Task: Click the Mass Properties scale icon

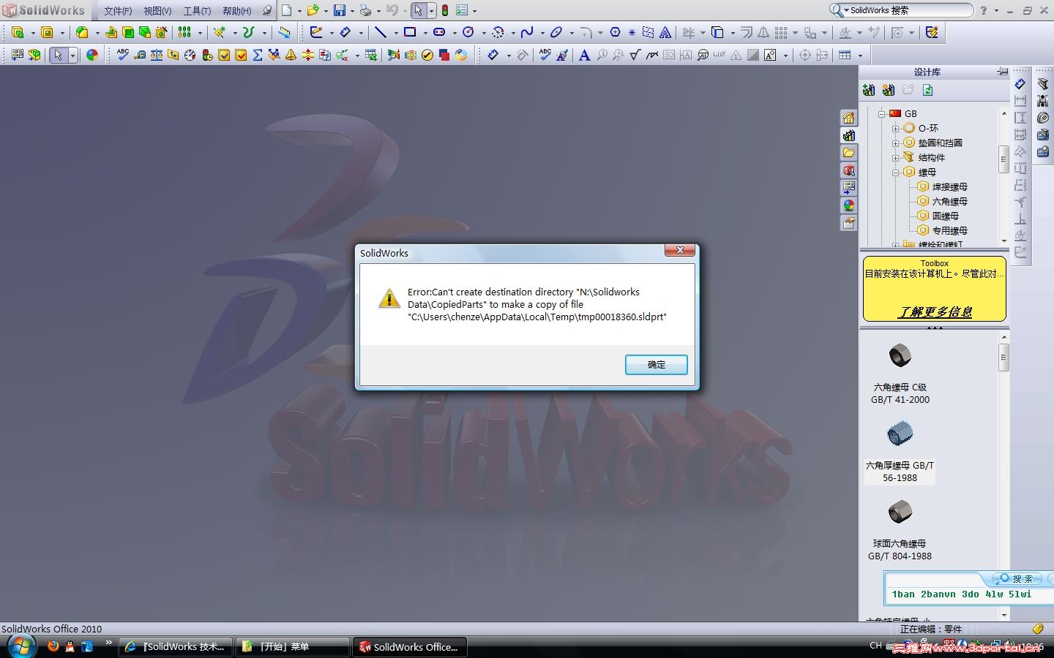Action: pos(157,55)
